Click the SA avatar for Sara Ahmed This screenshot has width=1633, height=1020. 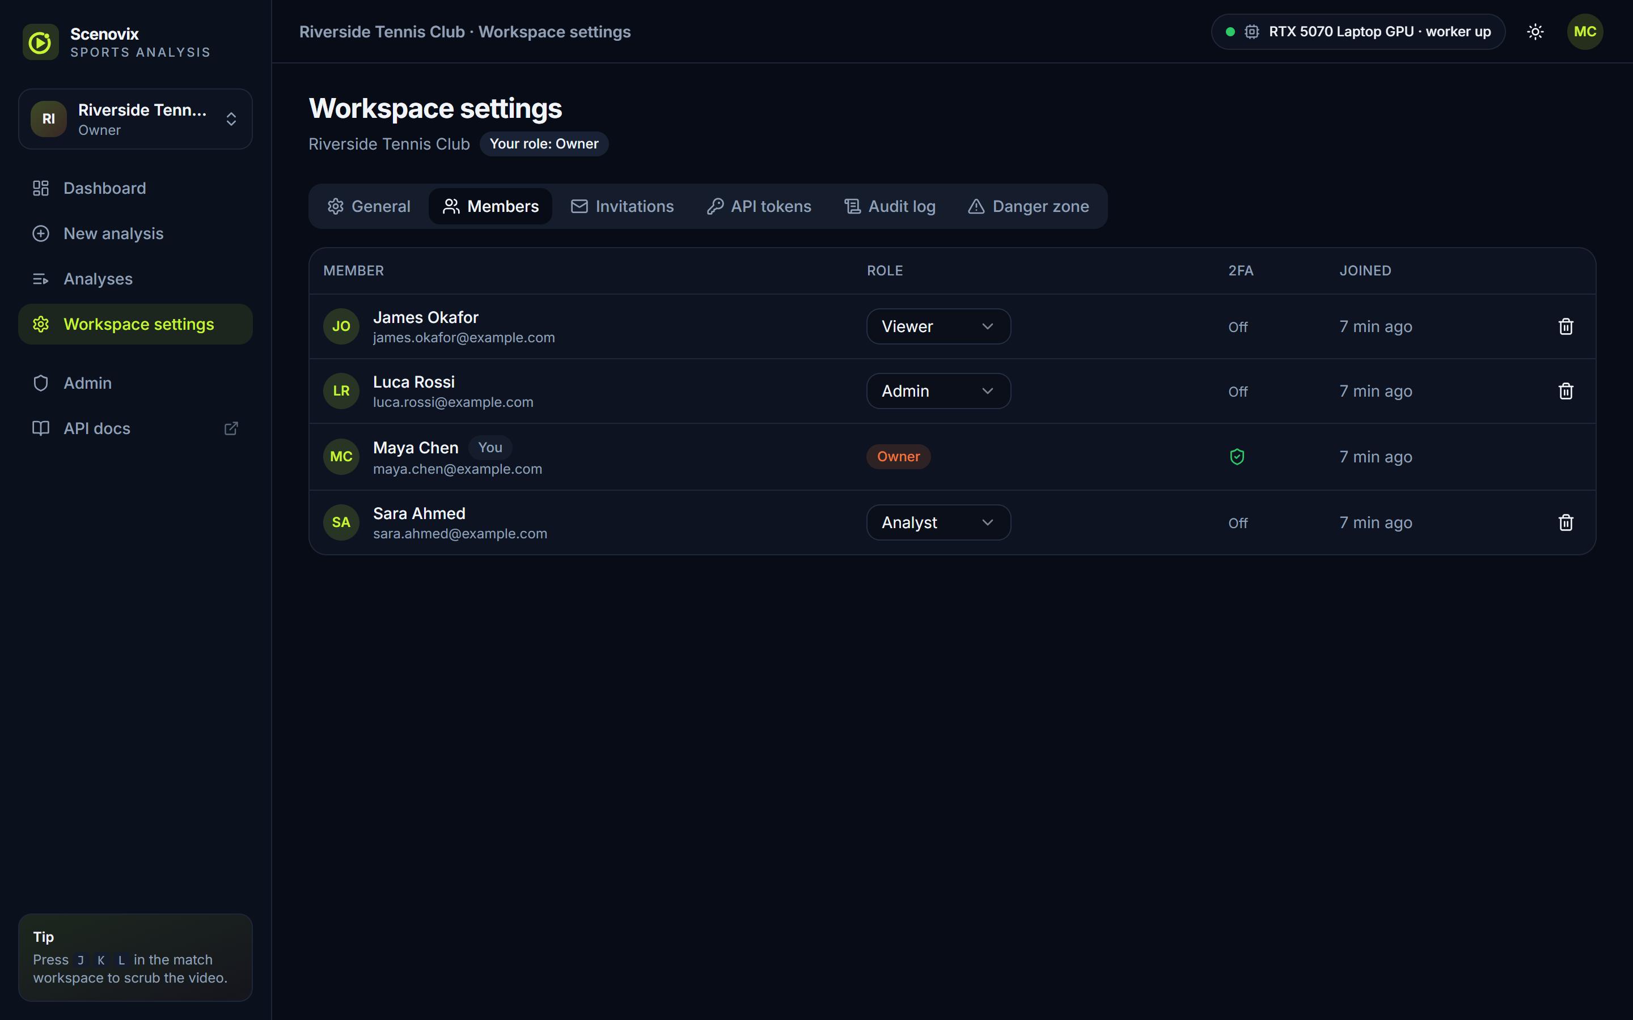[341, 523]
